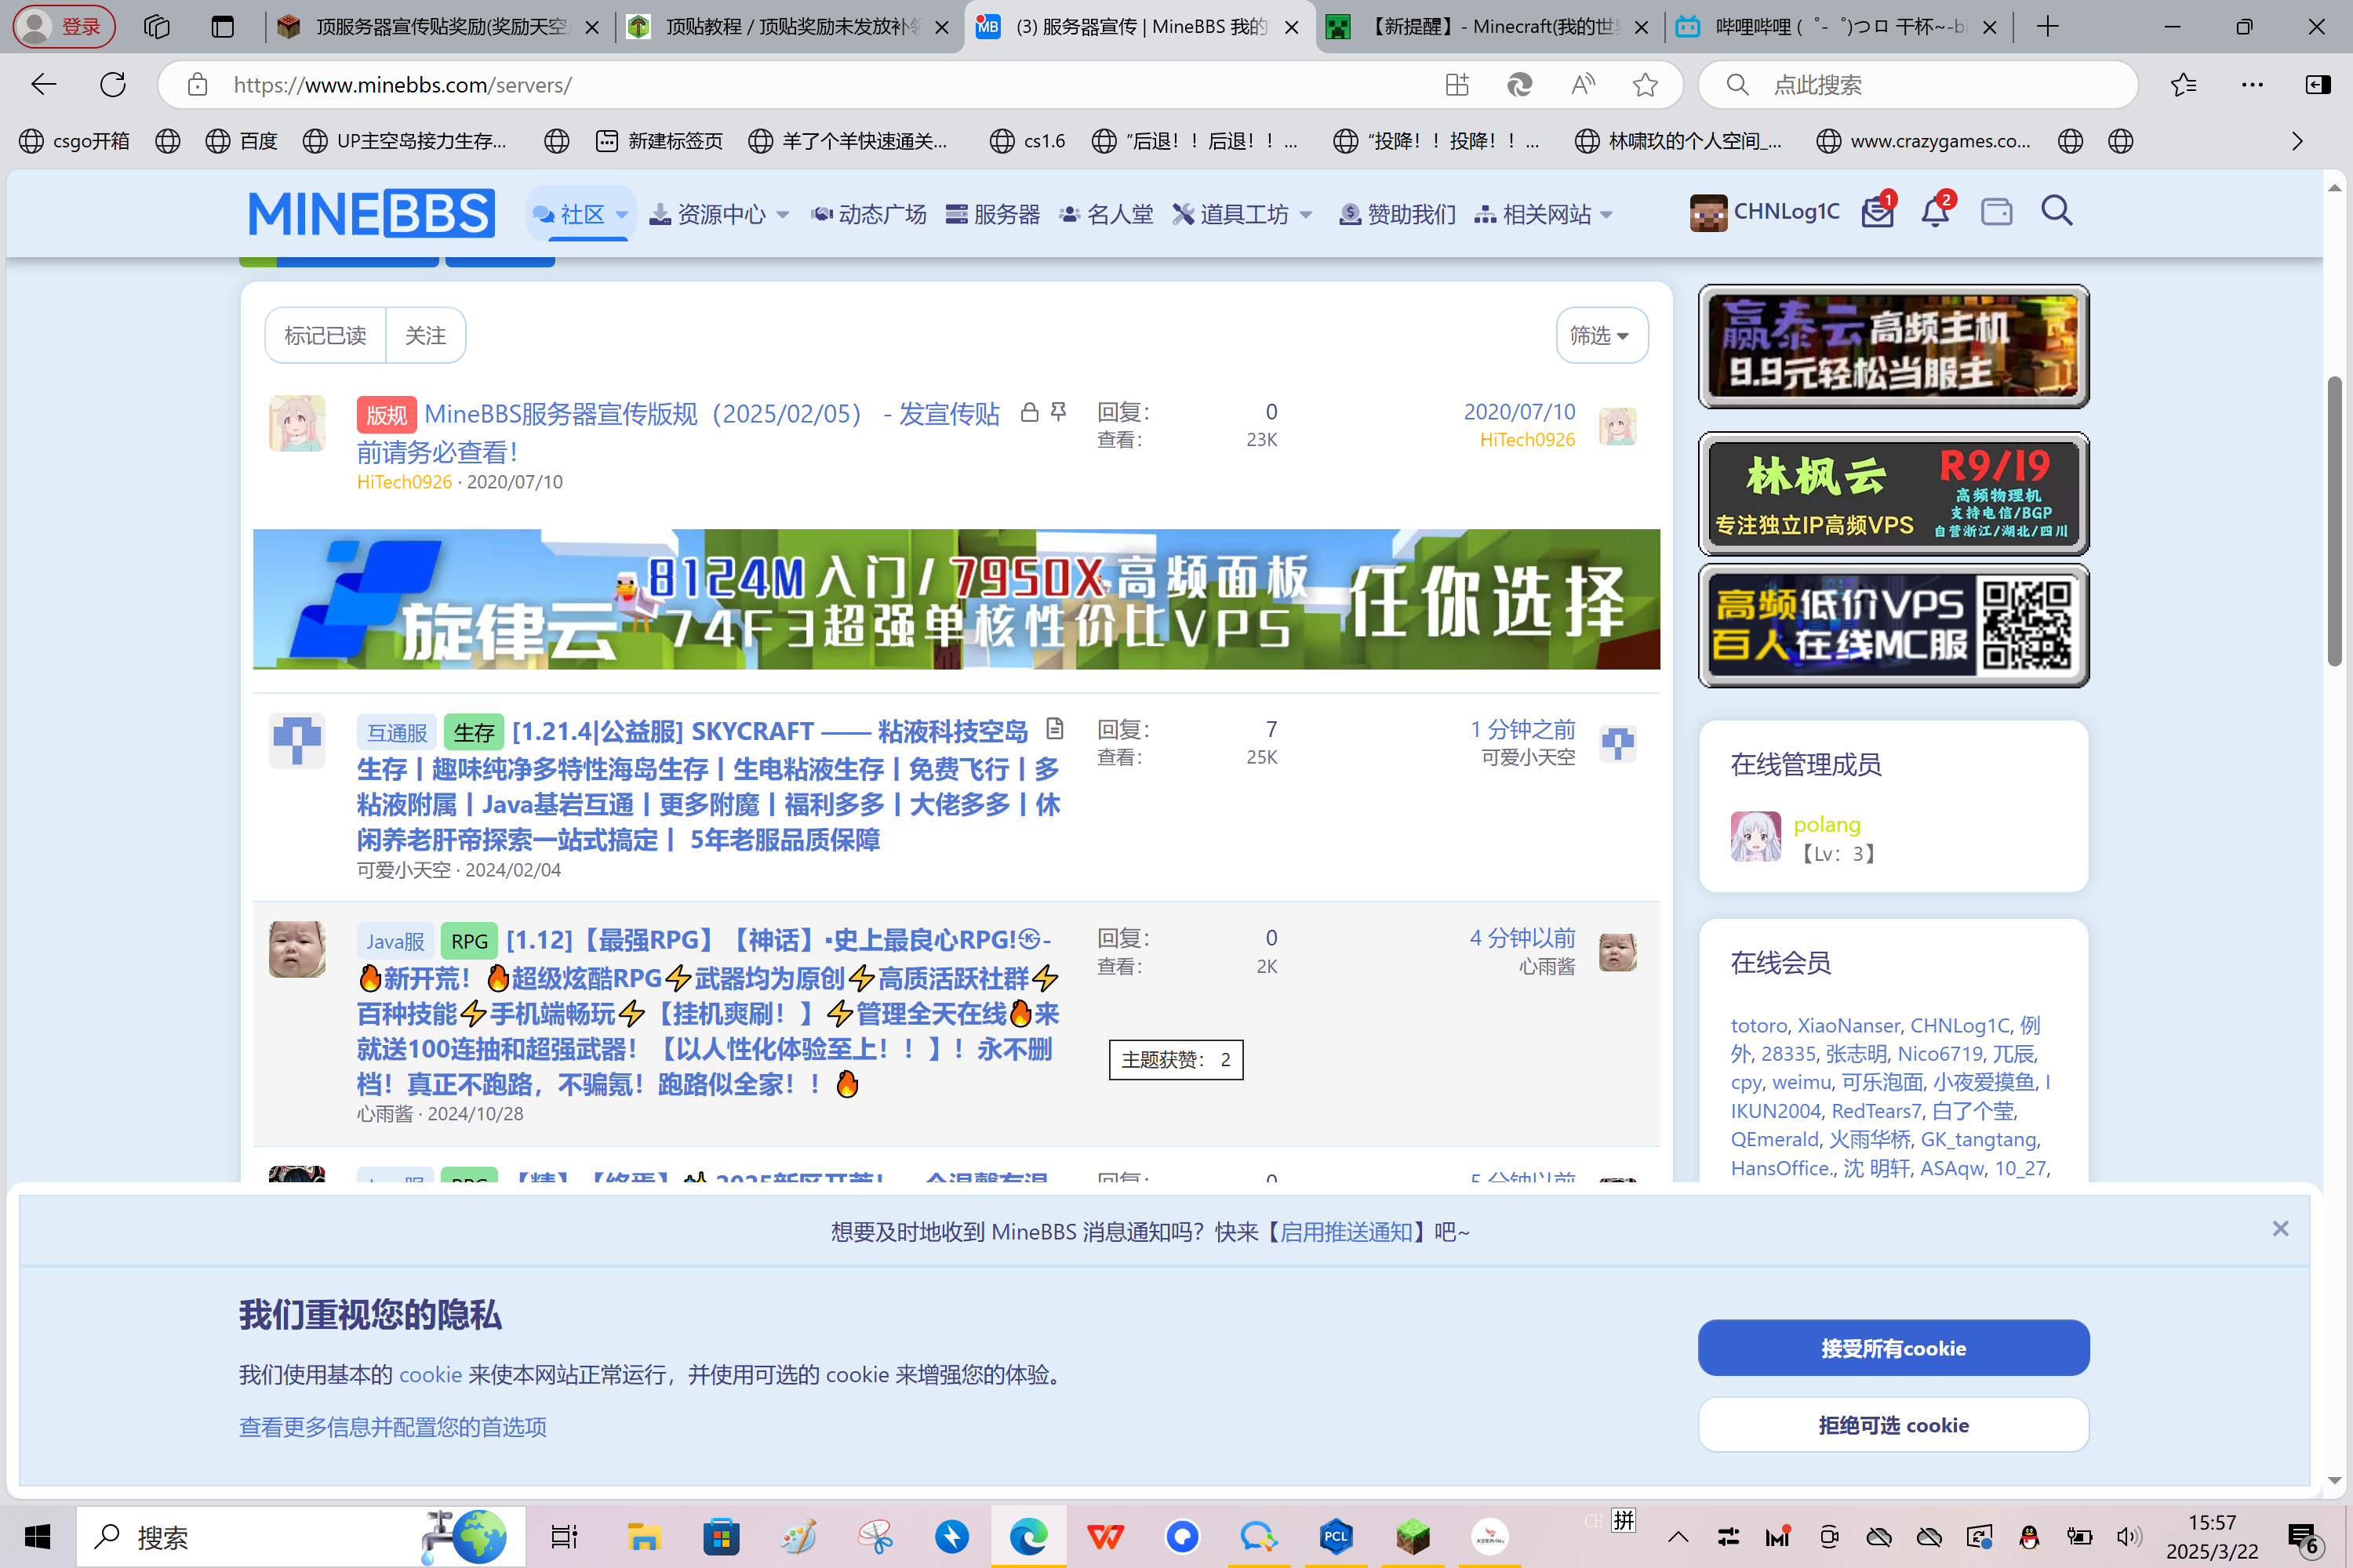Viewport: 2353px width, 1568px height.
Task: Open the notifications bell icon
Action: point(1935,212)
